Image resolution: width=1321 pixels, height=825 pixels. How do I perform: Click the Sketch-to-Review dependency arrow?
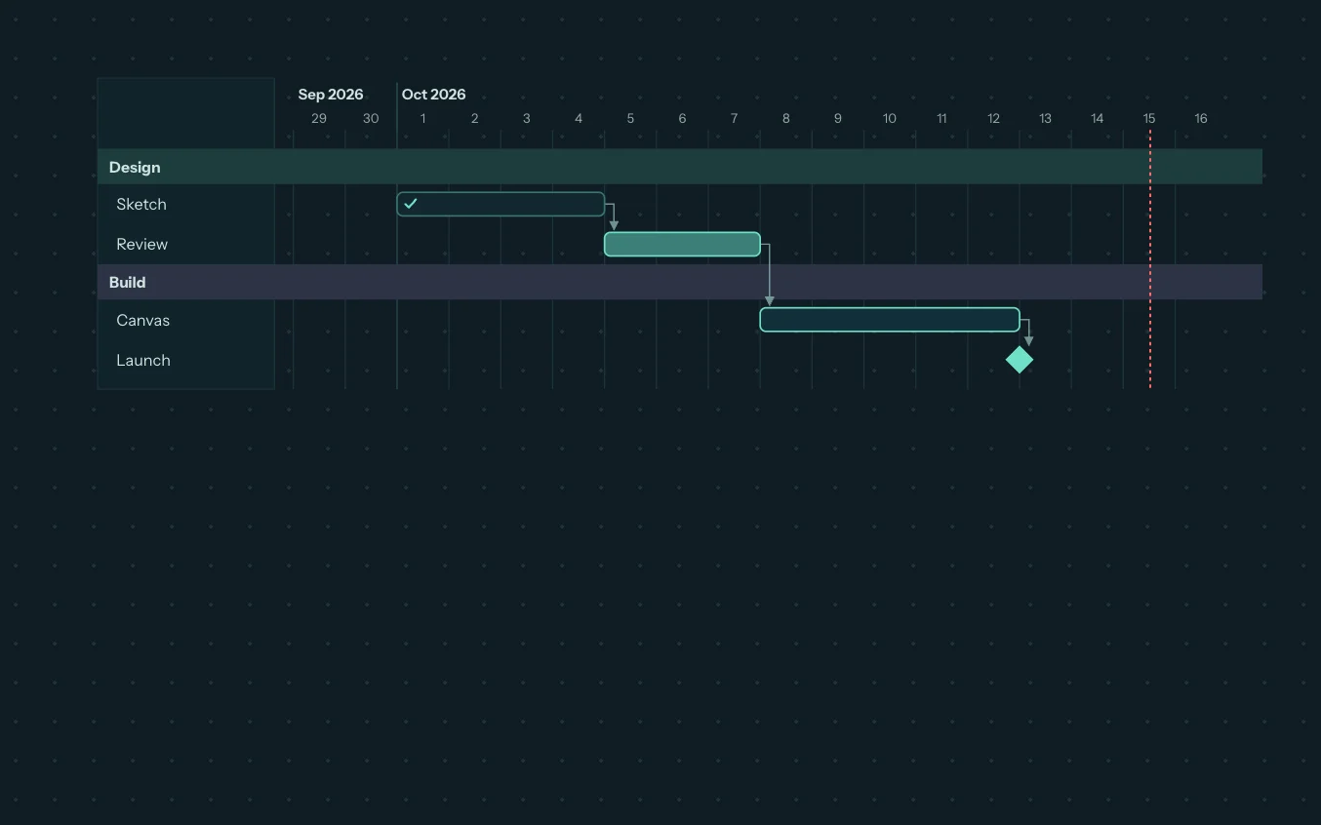click(x=614, y=216)
